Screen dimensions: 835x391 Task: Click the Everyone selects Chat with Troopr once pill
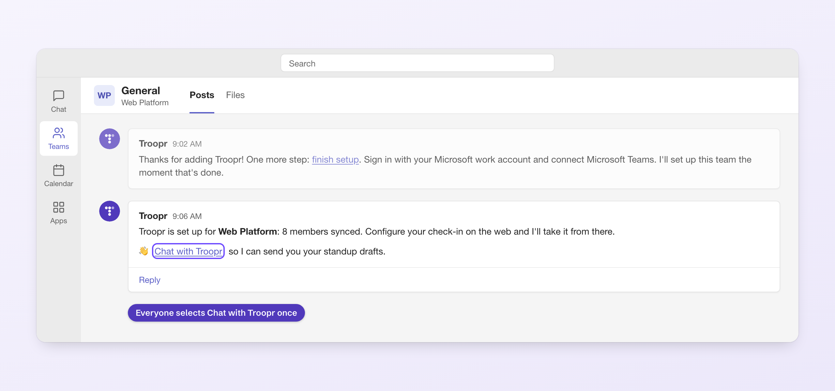(x=216, y=313)
